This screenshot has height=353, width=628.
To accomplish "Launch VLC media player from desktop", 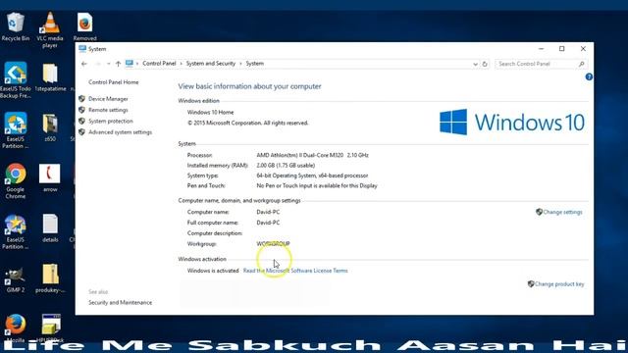I will coord(50,29).
